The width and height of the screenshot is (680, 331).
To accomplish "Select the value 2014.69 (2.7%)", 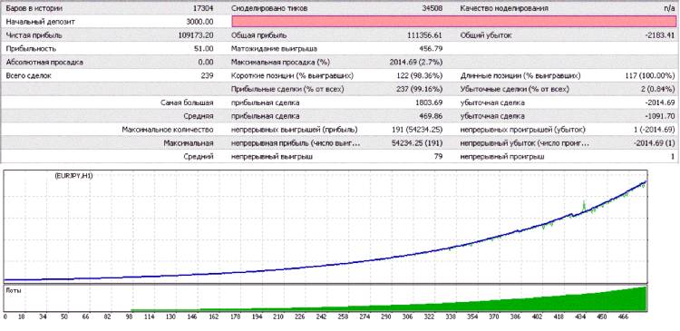I will (416, 62).
